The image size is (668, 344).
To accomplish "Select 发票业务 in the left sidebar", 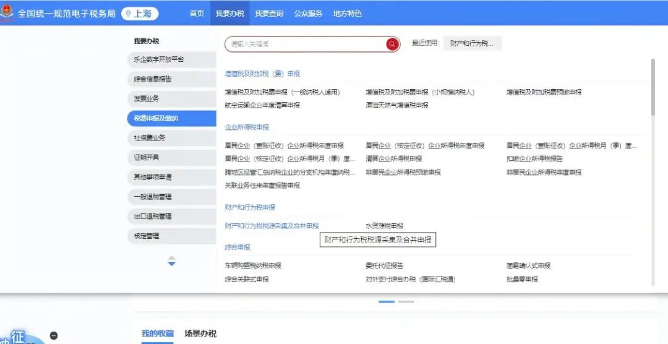I will [x=147, y=98].
